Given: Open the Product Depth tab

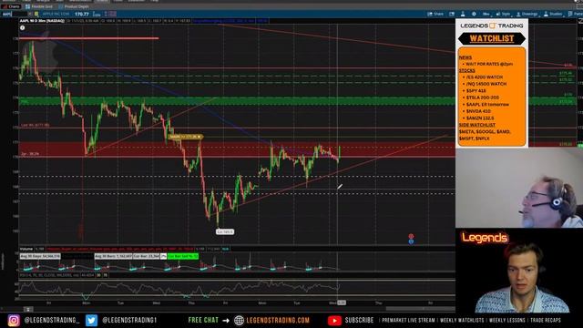Looking at the screenshot, I should [x=74, y=6].
